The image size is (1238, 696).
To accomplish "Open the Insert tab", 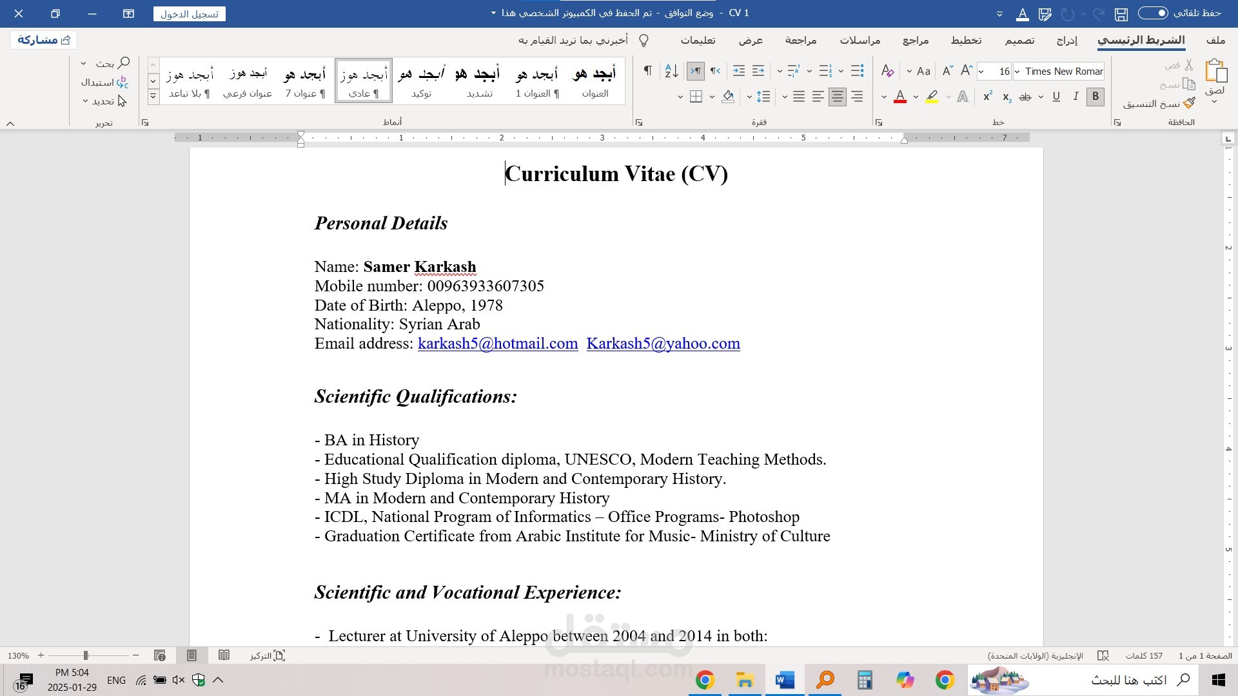I will click(x=1067, y=40).
